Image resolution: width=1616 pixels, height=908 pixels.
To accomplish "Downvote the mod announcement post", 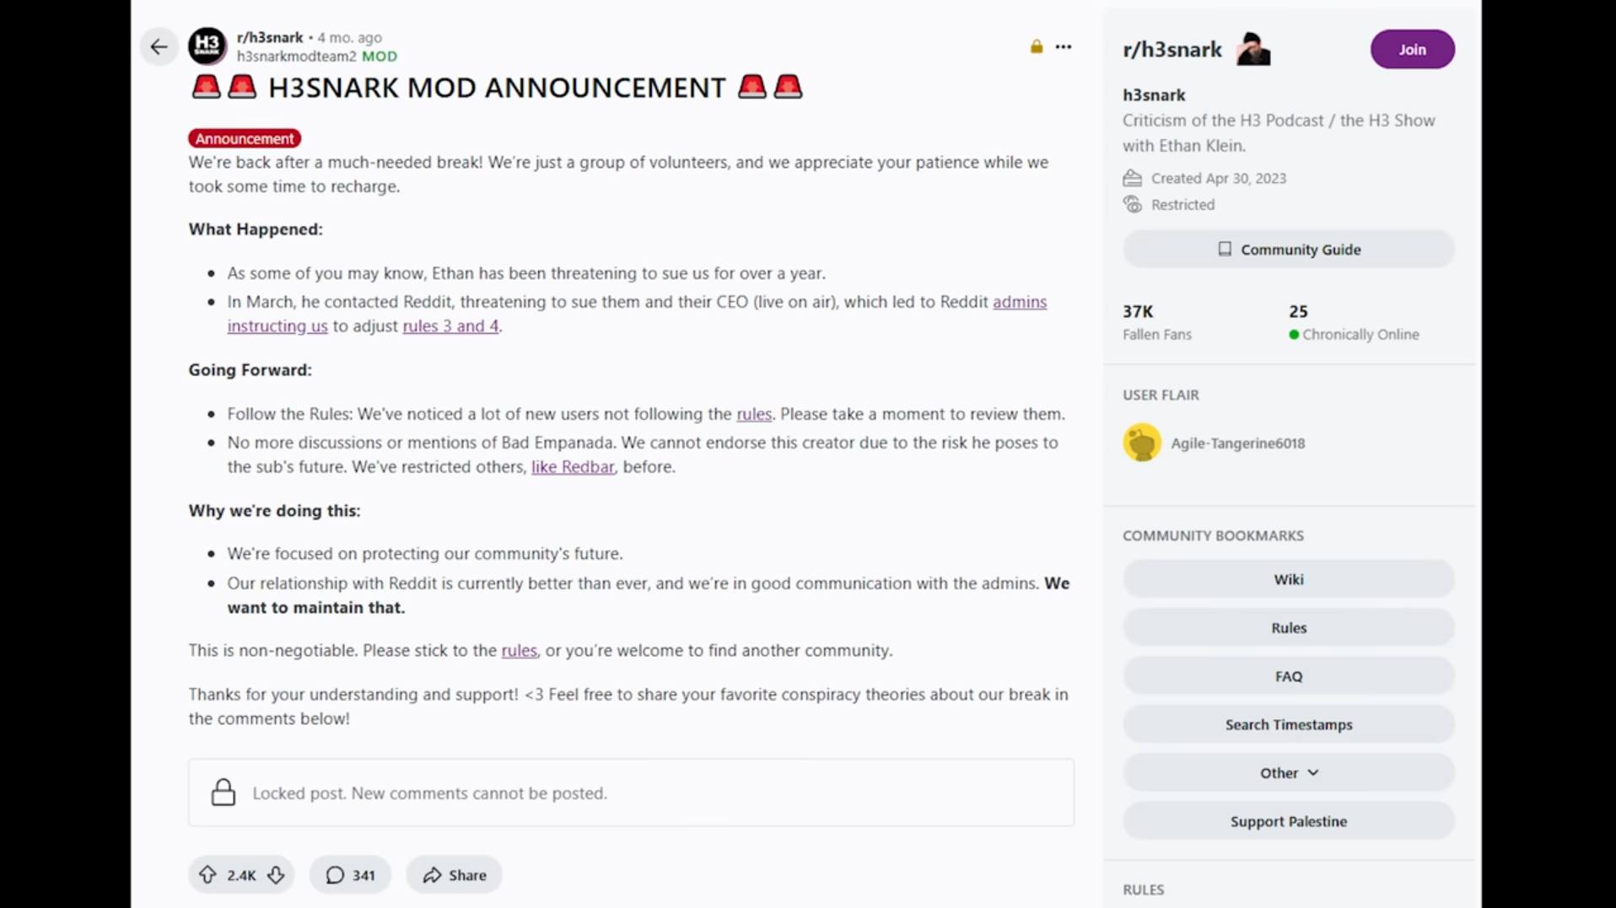I will (x=276, y=874).
